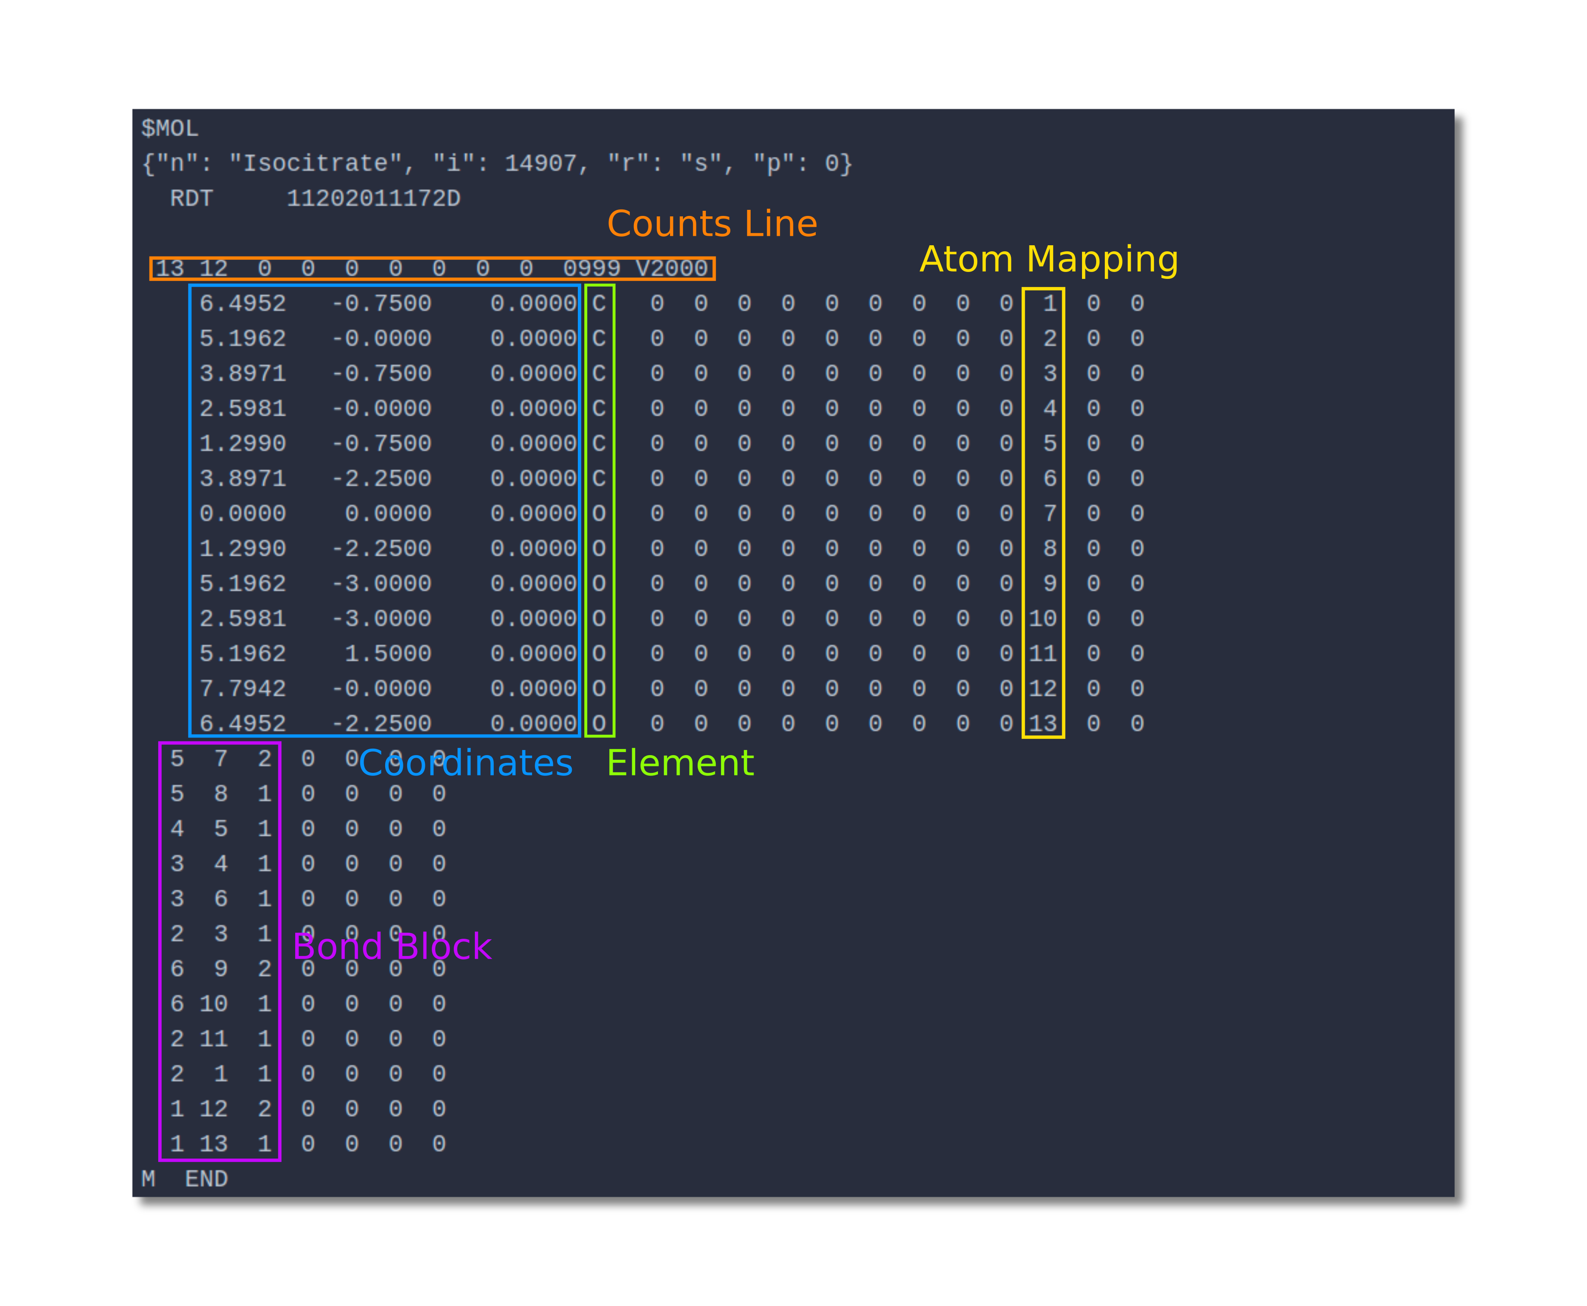Click the y coordinate "1.5000"
Image resolution: width=1587 pixels, height=1306 pixels.
pos(388,654)
